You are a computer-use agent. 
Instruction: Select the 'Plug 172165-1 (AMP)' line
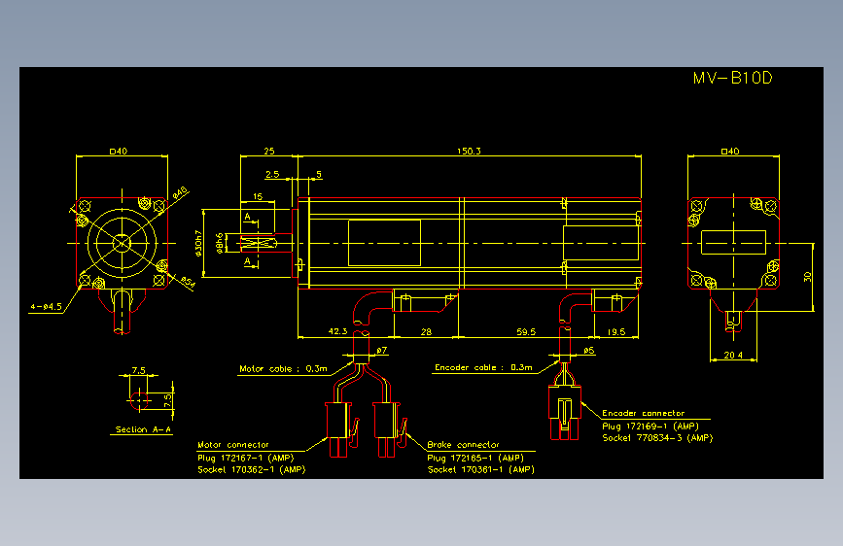coord(475,458)
